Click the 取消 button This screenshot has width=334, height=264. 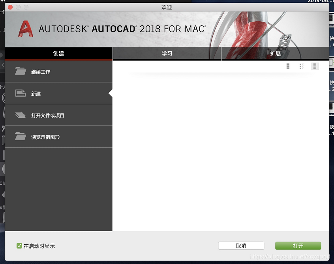click(x=241, y=246)
